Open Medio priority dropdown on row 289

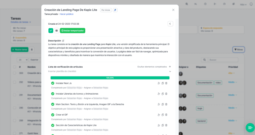233,121
